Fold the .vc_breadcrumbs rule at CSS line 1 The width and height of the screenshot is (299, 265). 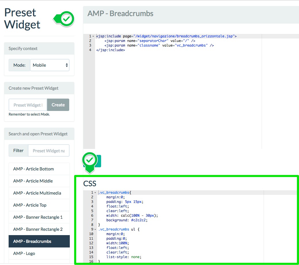95,193
